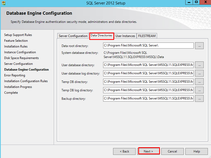
Task: Select the Installation Configuration Rules step
Action: pyautogui.click(x=26, y=81)
